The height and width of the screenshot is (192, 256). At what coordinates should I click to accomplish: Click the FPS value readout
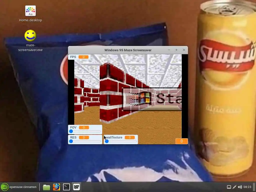tap(83, 57)
